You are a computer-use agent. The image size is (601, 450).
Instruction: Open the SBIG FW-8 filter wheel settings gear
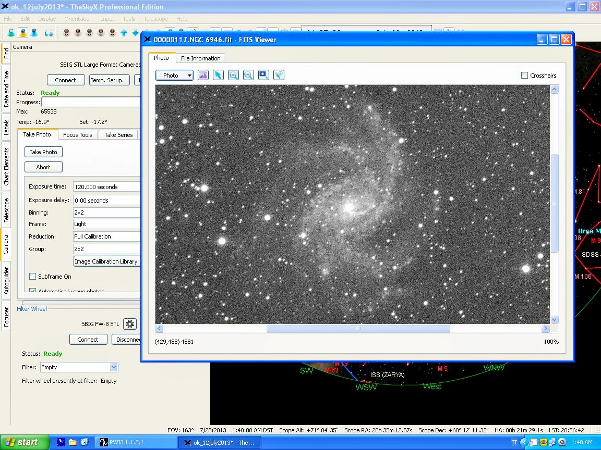pyautogui.click(x=130, y=324)
